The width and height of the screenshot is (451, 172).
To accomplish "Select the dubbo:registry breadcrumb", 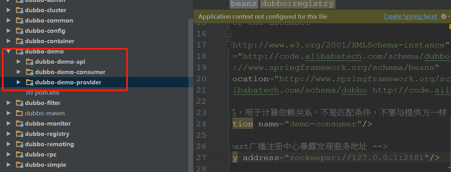I will (x=298, y=4).
